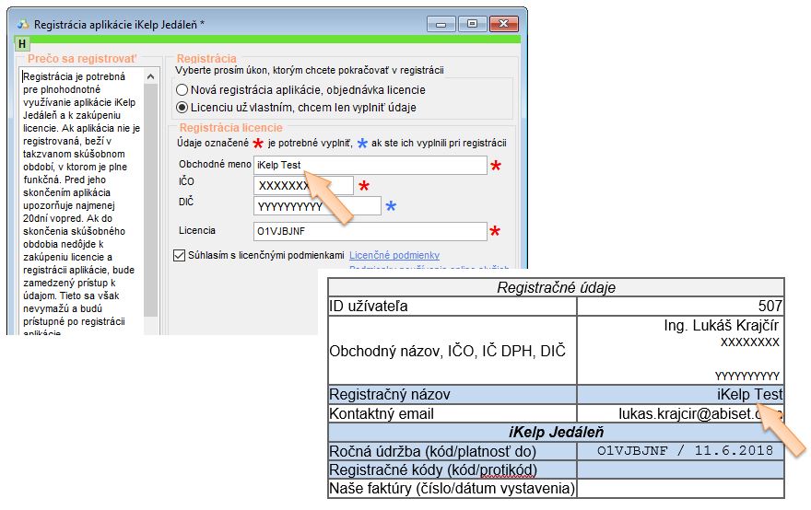The height and width of the screenshot is (510, 811).
Task: Click the Kontaktný email label
Action: pyautogui.click(x=382, y=413)
